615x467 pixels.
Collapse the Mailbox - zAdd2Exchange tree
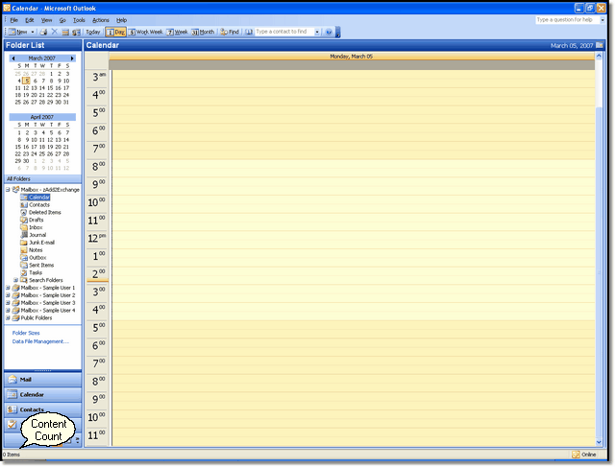[x=8, y=190]
